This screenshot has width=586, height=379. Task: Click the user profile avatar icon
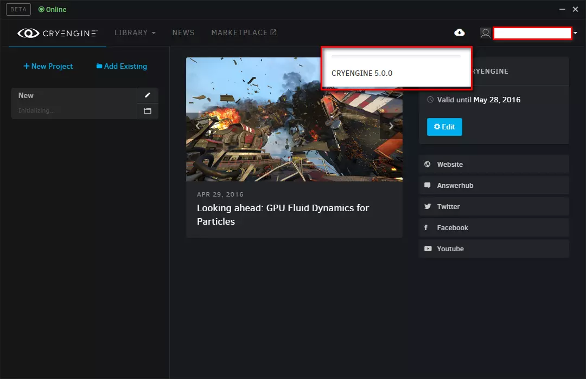tap(485, 33)
